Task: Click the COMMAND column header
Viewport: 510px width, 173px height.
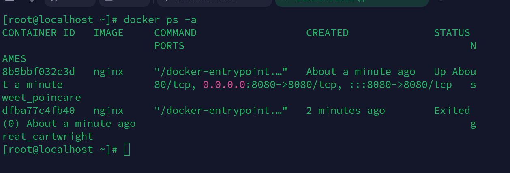Action: [175, 33]
